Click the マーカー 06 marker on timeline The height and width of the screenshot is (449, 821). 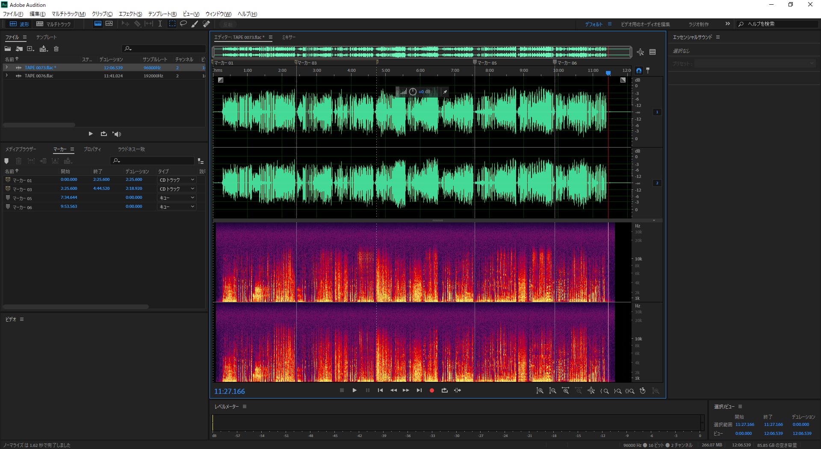pos(555,63)
